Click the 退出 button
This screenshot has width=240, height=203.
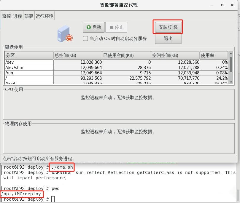[x=168, y=38]
